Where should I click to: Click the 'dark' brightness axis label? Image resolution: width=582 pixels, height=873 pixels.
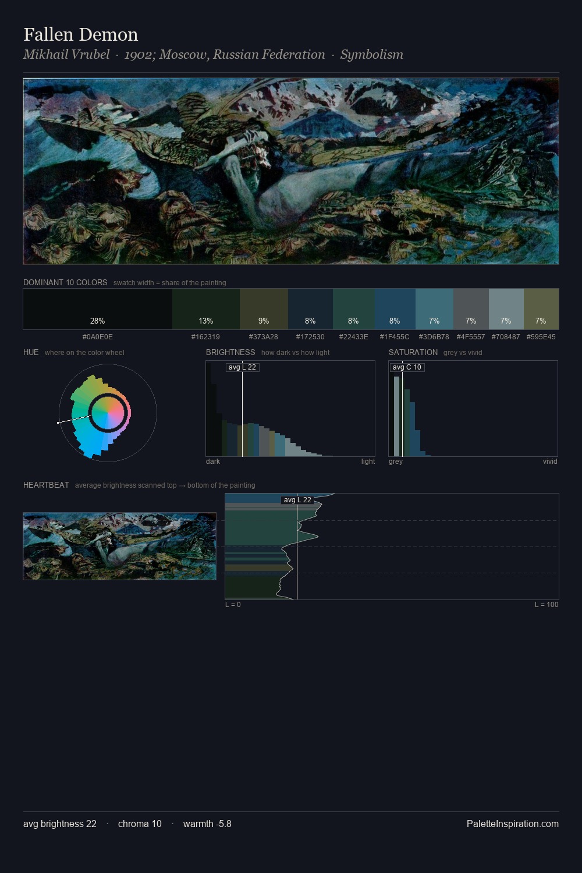coord(213,462)
